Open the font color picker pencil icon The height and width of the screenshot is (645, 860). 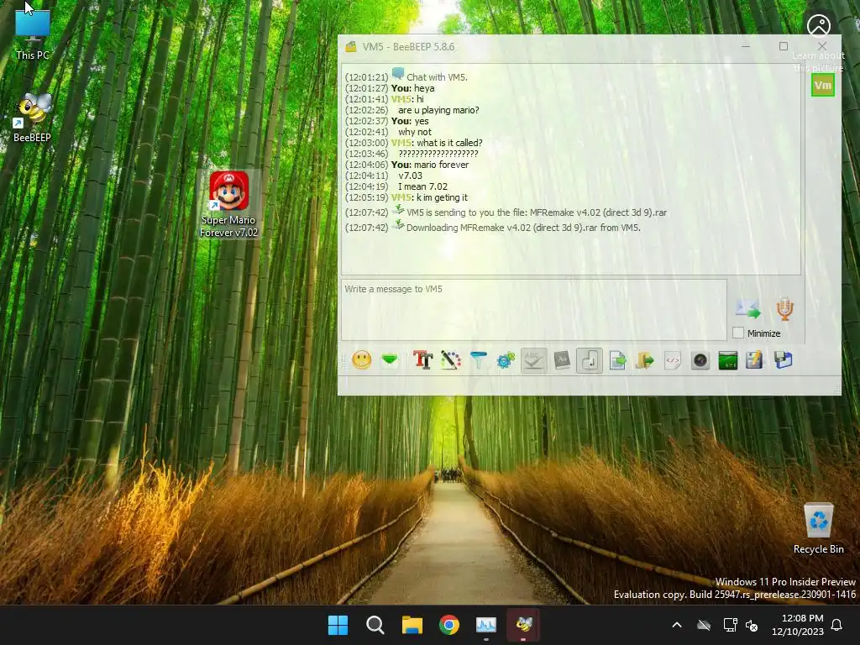tap(450, 360)
